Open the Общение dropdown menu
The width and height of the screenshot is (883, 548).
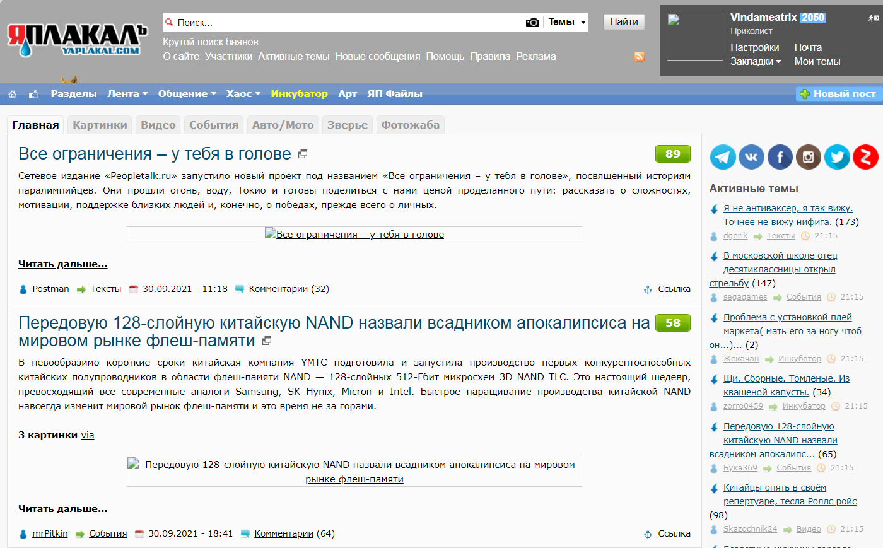pos(187,94)
